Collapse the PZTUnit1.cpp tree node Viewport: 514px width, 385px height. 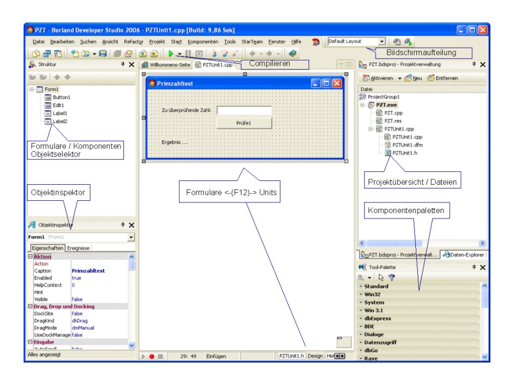tap(370, 129)
